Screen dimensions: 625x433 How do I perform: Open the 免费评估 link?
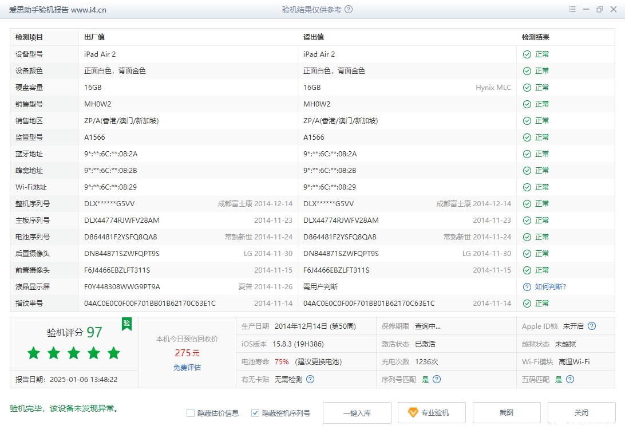pyautogui.click(x=187, y=367)
